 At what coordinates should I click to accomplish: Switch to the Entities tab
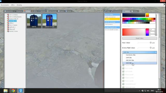[x=27, y=11]
